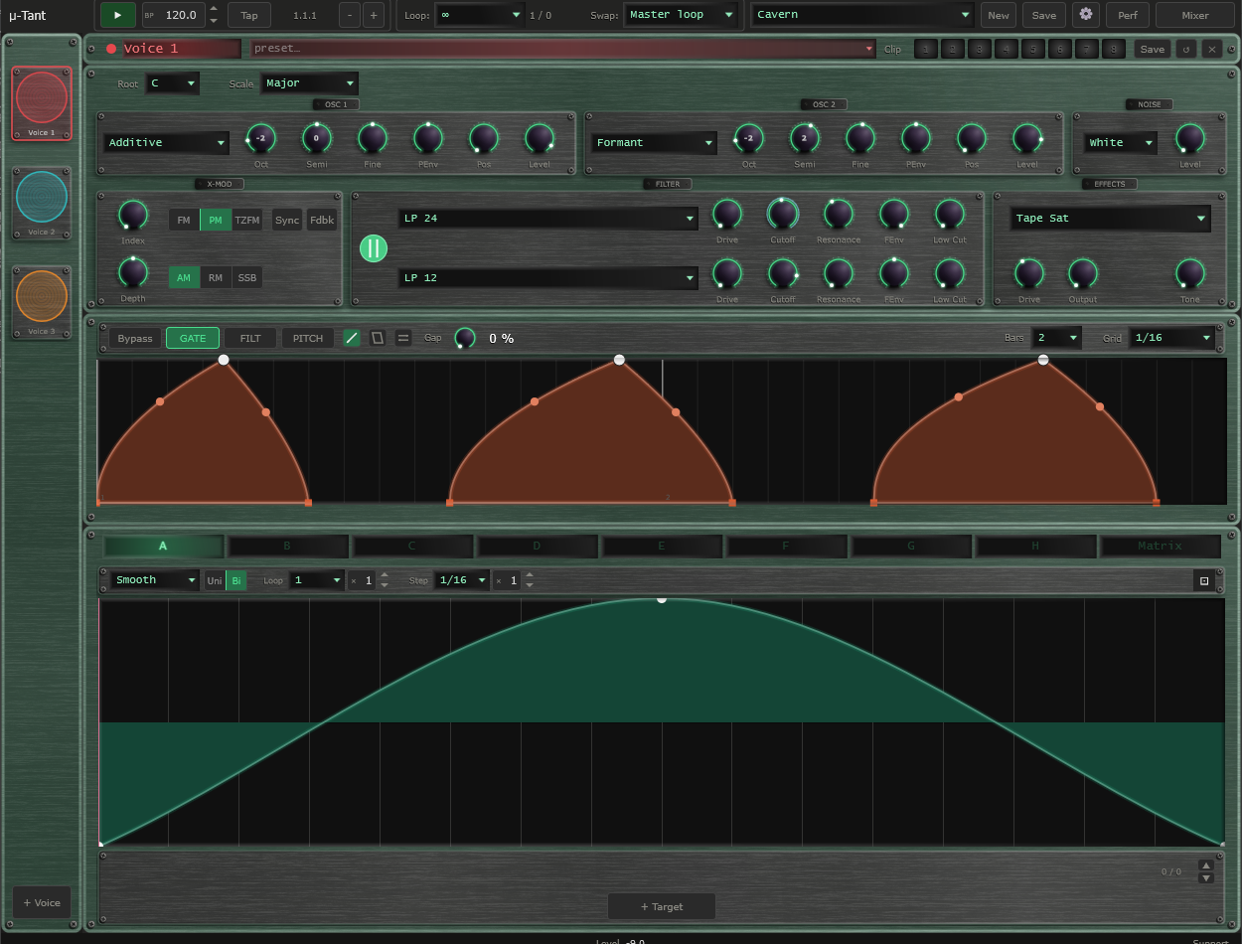Open the Cavern preset dropdown

pyautogui.click(x=862, y=15)
